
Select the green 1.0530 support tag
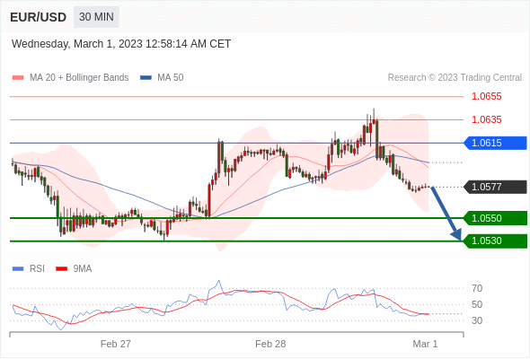click(x=495, y=241)
